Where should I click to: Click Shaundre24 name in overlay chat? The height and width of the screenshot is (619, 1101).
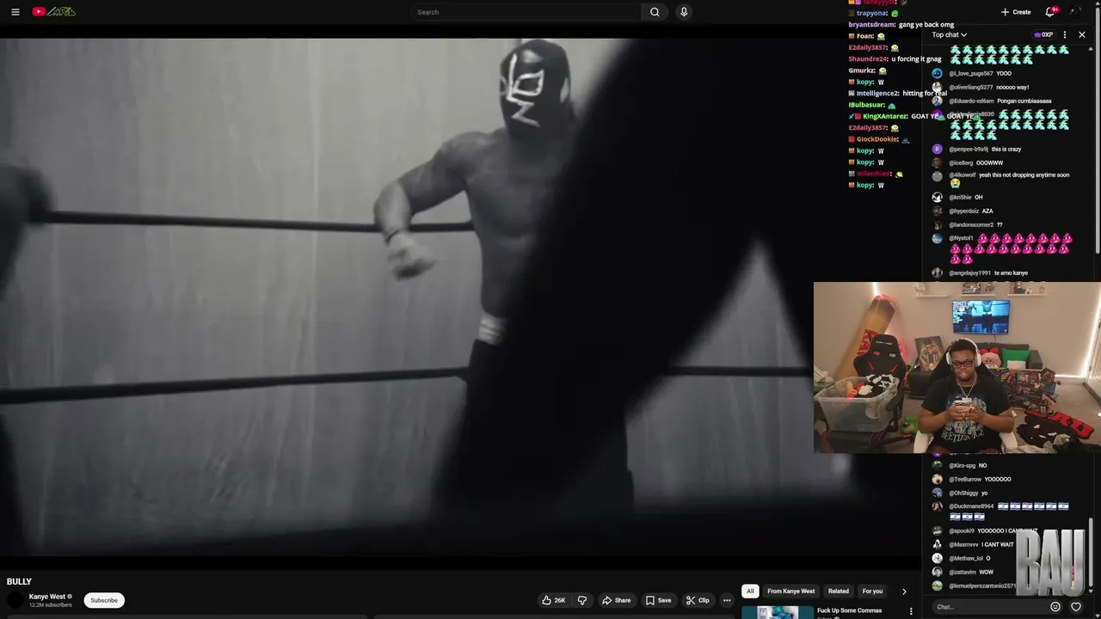pos(868,58)
